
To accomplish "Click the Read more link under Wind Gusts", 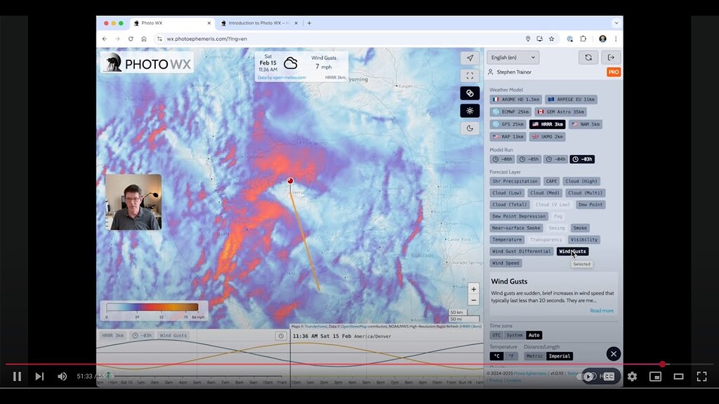I will pyautogui.click(x=602, y=310).
